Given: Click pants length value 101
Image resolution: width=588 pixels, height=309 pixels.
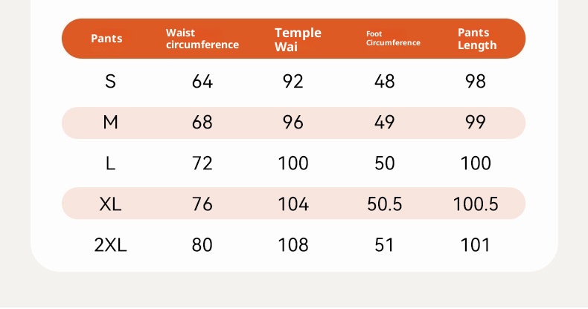Looking at the screenshot, I should (476, 244).
